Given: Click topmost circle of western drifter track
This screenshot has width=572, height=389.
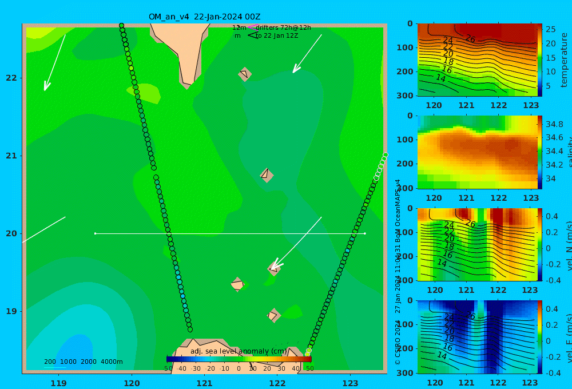Looking at the screenshot, I should coord(121,26).
